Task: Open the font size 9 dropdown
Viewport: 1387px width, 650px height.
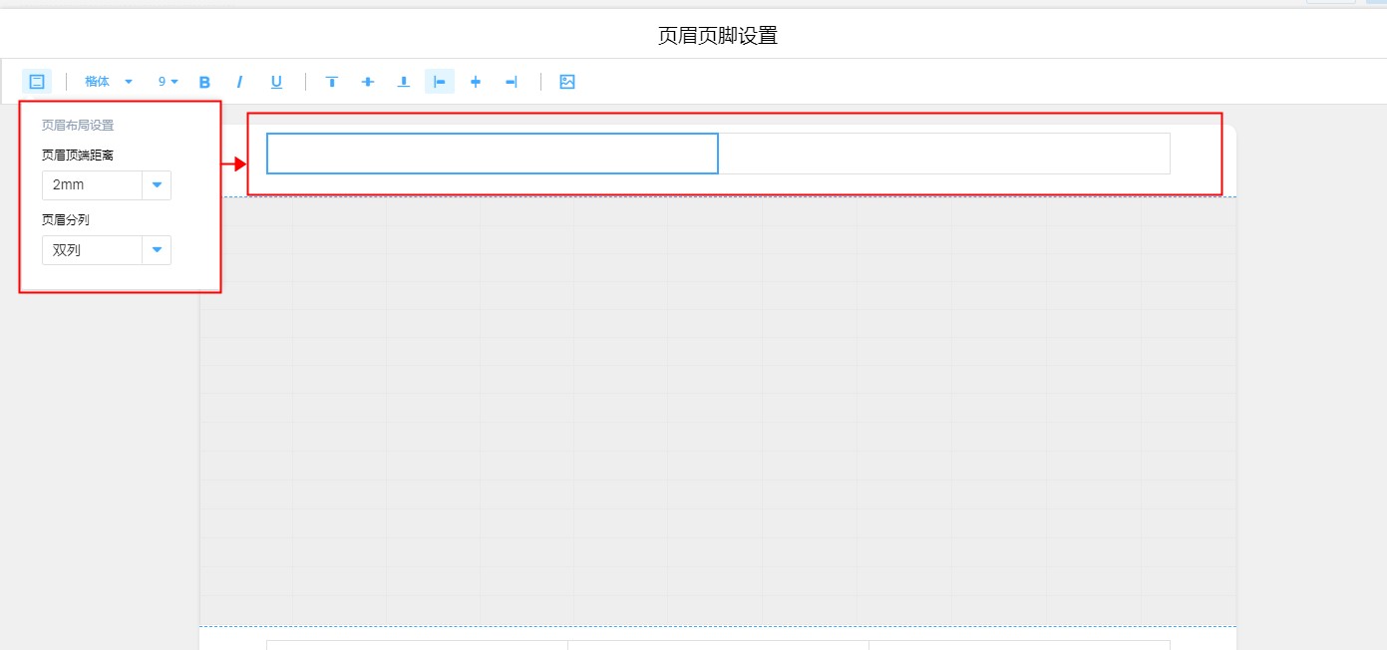Action: tap(168, 82)
